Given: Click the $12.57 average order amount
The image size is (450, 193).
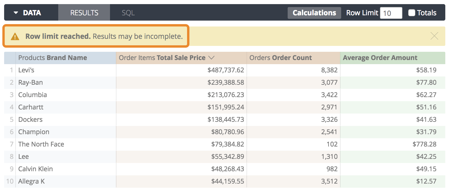Looking at the screenshot, I should (x=426, y=181).
